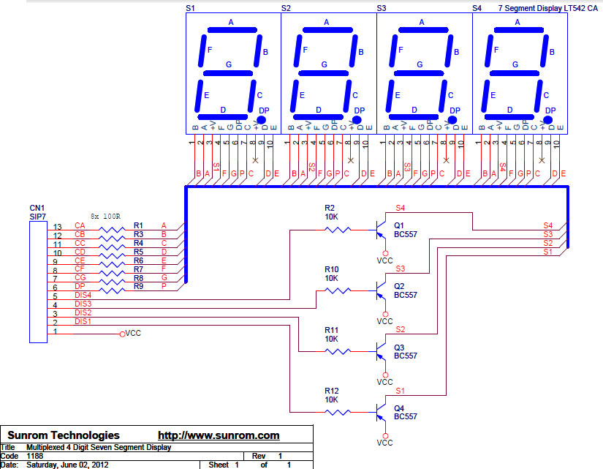The height and width of the screenshot is (469, 603).
Task: Expand connector CN1 SIP7 symbol
Action: tap(37, 282)
